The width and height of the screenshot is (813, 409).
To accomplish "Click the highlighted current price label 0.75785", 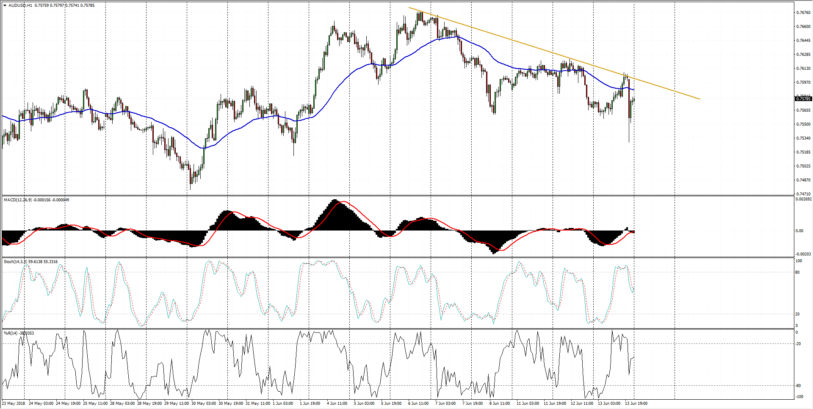I will coord(803,99).
